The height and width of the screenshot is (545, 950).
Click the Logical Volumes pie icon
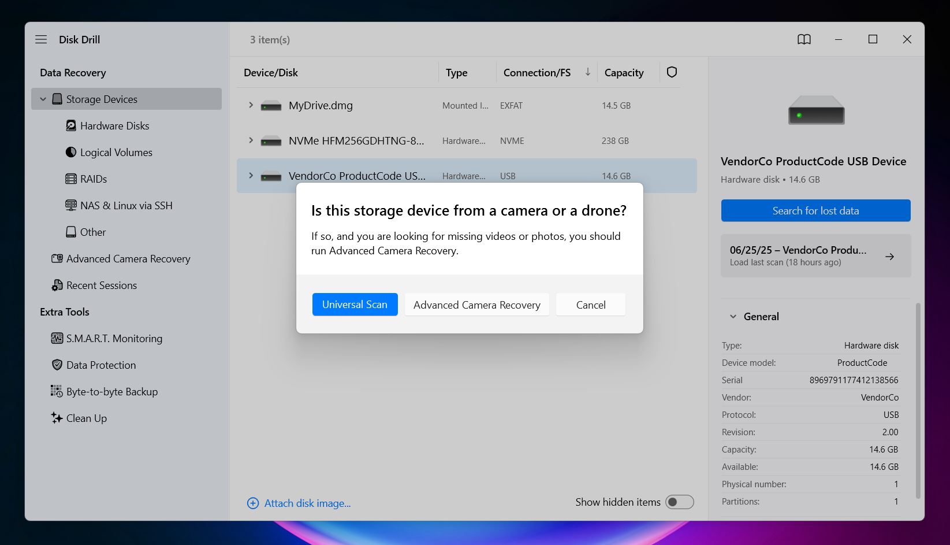pos(71,153)
